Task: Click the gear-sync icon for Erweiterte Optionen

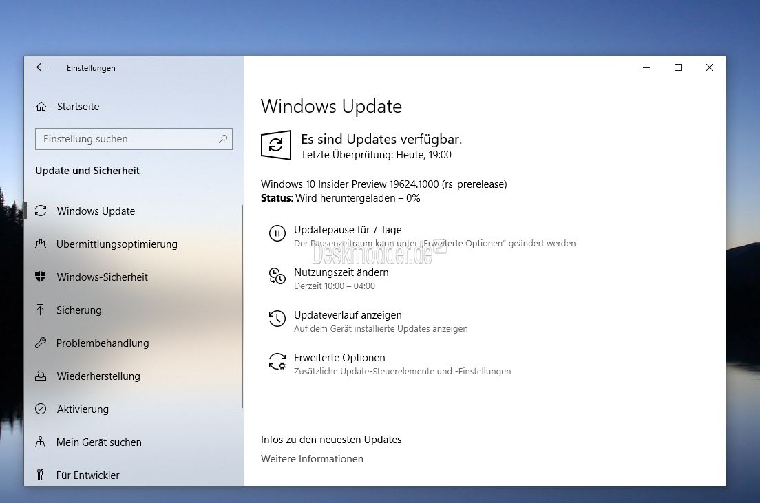Action: click(277, 361)
